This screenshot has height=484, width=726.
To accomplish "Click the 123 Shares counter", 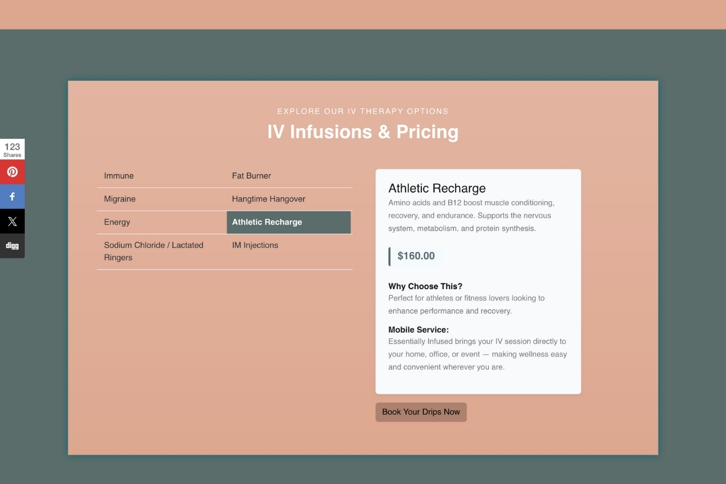I will pos(12,150).
